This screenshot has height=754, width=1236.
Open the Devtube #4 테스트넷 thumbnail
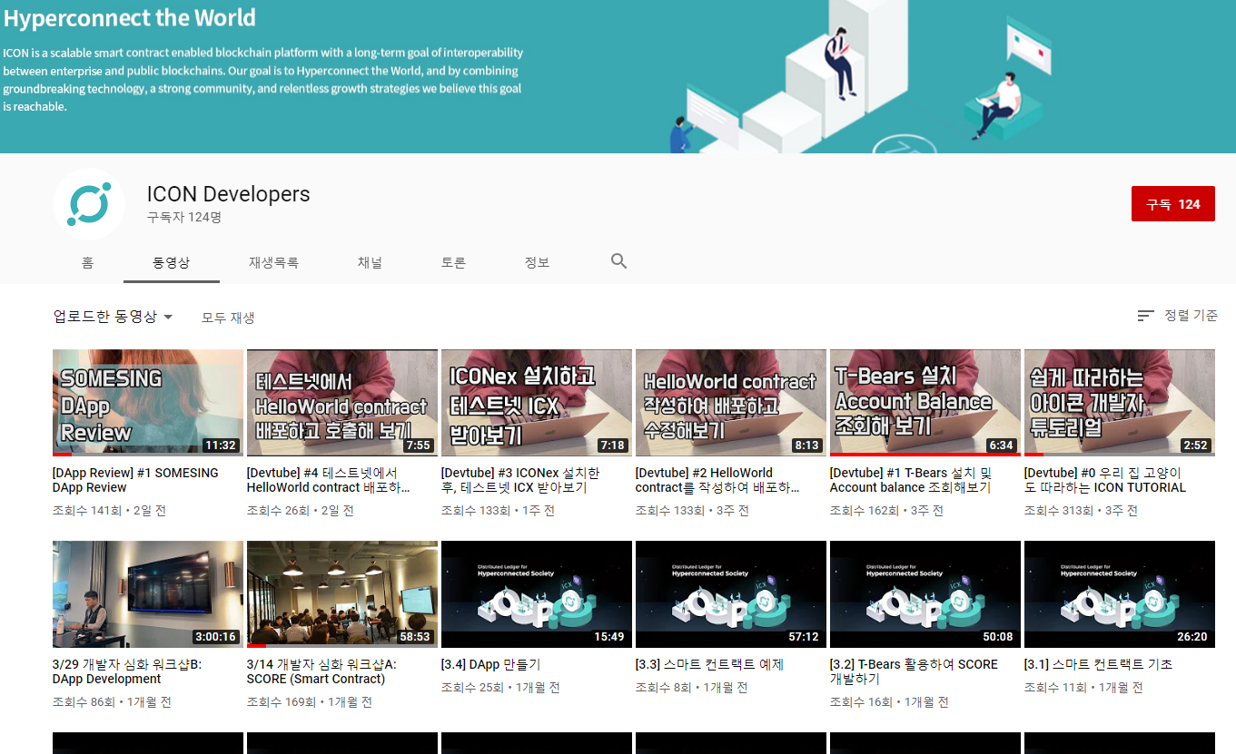[x=342, y=403]
